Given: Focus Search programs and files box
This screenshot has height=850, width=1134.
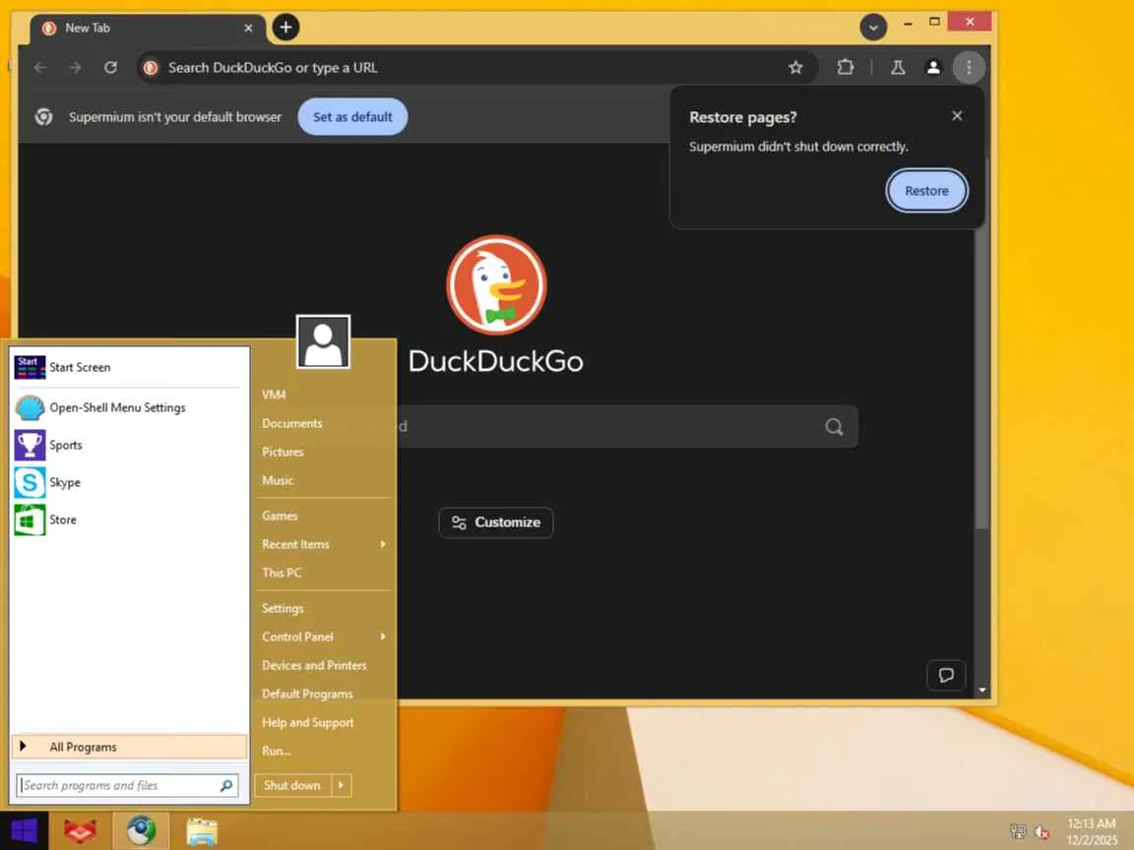Looking at the screenshot, I should [x=127, y=785].
